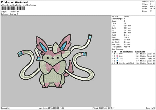Image resolution: width=156 pixels, height=110 pixels.
Task: Click the 'Code' column header
Action: coord(137,52)
